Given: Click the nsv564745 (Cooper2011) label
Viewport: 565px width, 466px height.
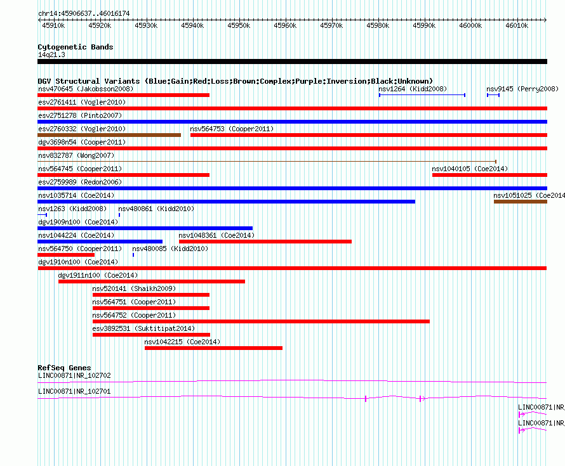Looking at the screenshot, I should coord(80,169).
